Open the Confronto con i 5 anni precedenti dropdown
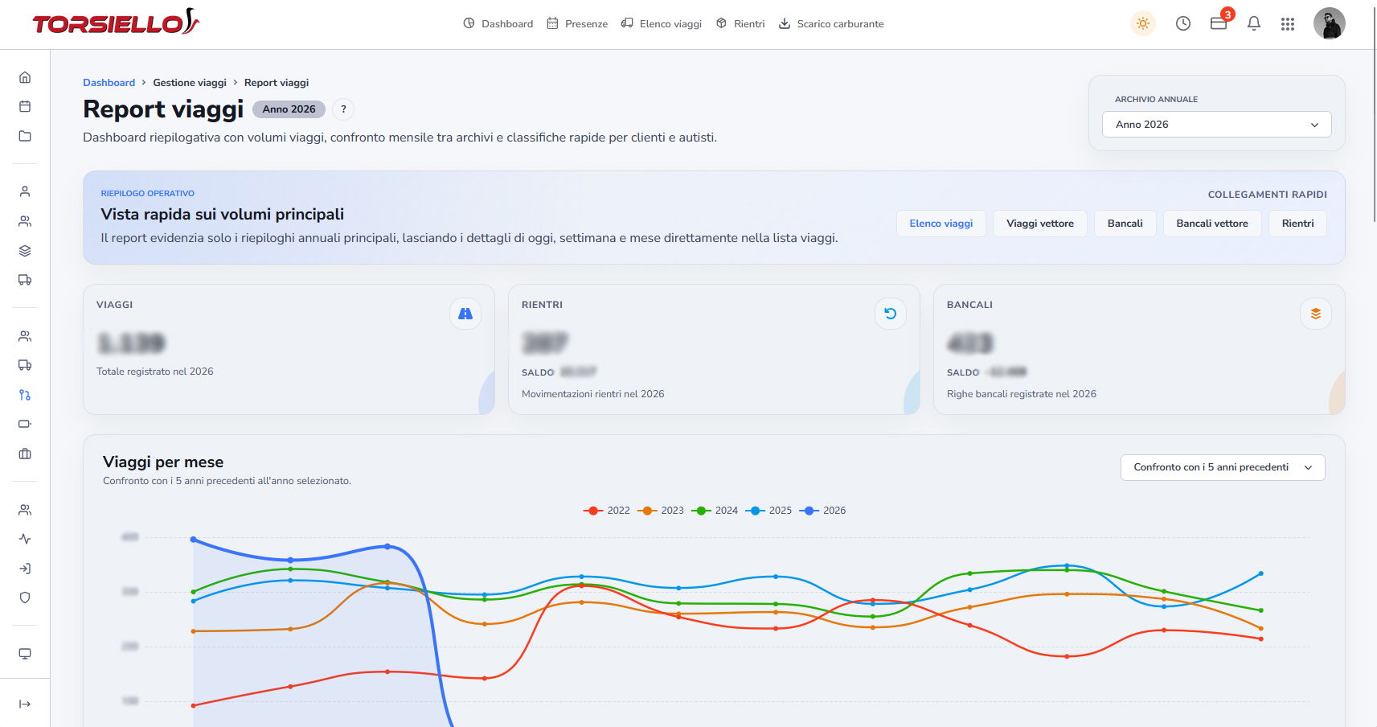The height and width of the screenshot is (727, 1377). (1223, 467)
